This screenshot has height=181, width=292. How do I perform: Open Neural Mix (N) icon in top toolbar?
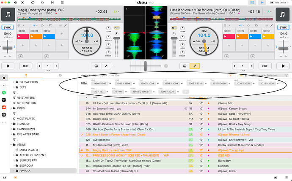(x=52, y=3)
